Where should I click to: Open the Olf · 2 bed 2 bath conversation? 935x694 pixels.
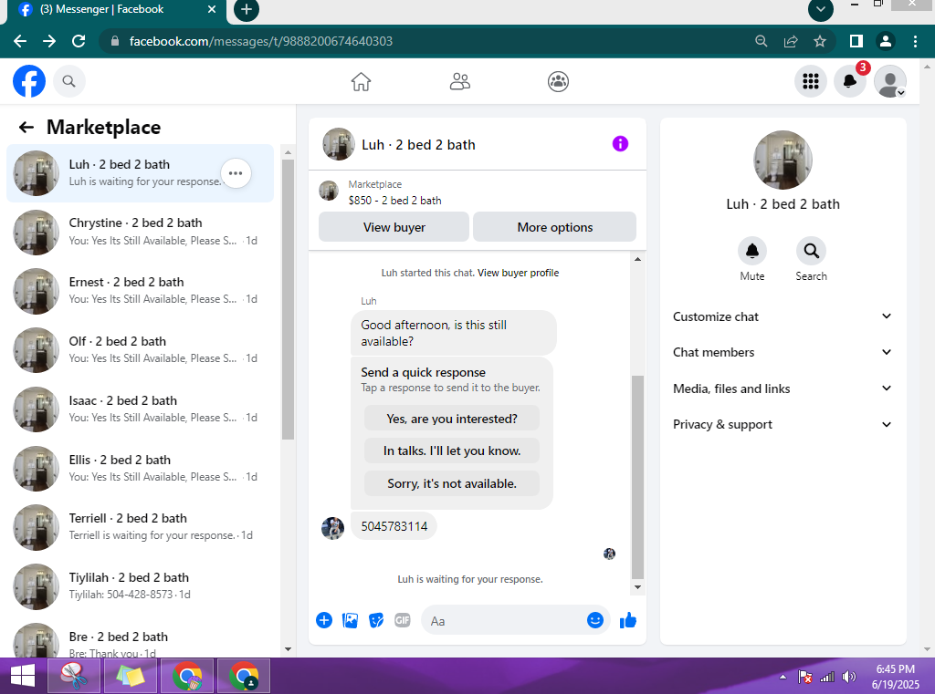pos(140,349)
